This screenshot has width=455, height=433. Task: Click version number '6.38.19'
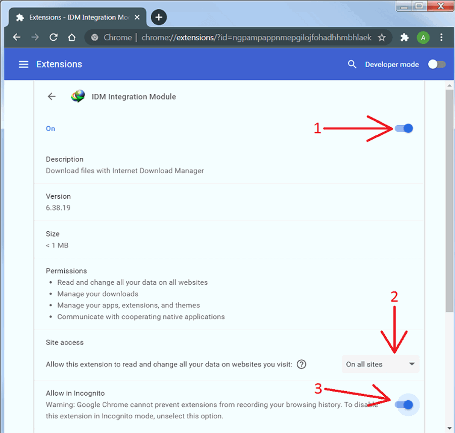tap(58, 208)
